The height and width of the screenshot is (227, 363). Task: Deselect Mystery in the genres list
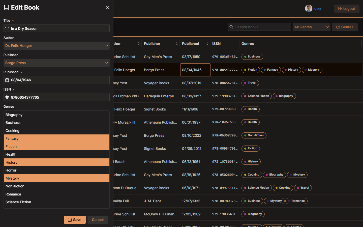click(x=56, y=178)
